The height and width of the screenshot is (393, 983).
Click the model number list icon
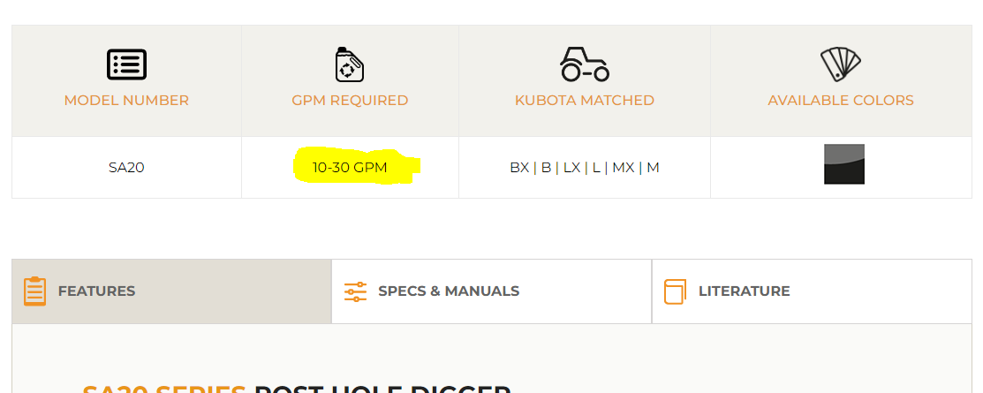pos(126,64)
